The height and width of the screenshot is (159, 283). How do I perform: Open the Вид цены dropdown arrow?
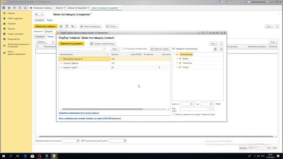click(x=209, y=109)
